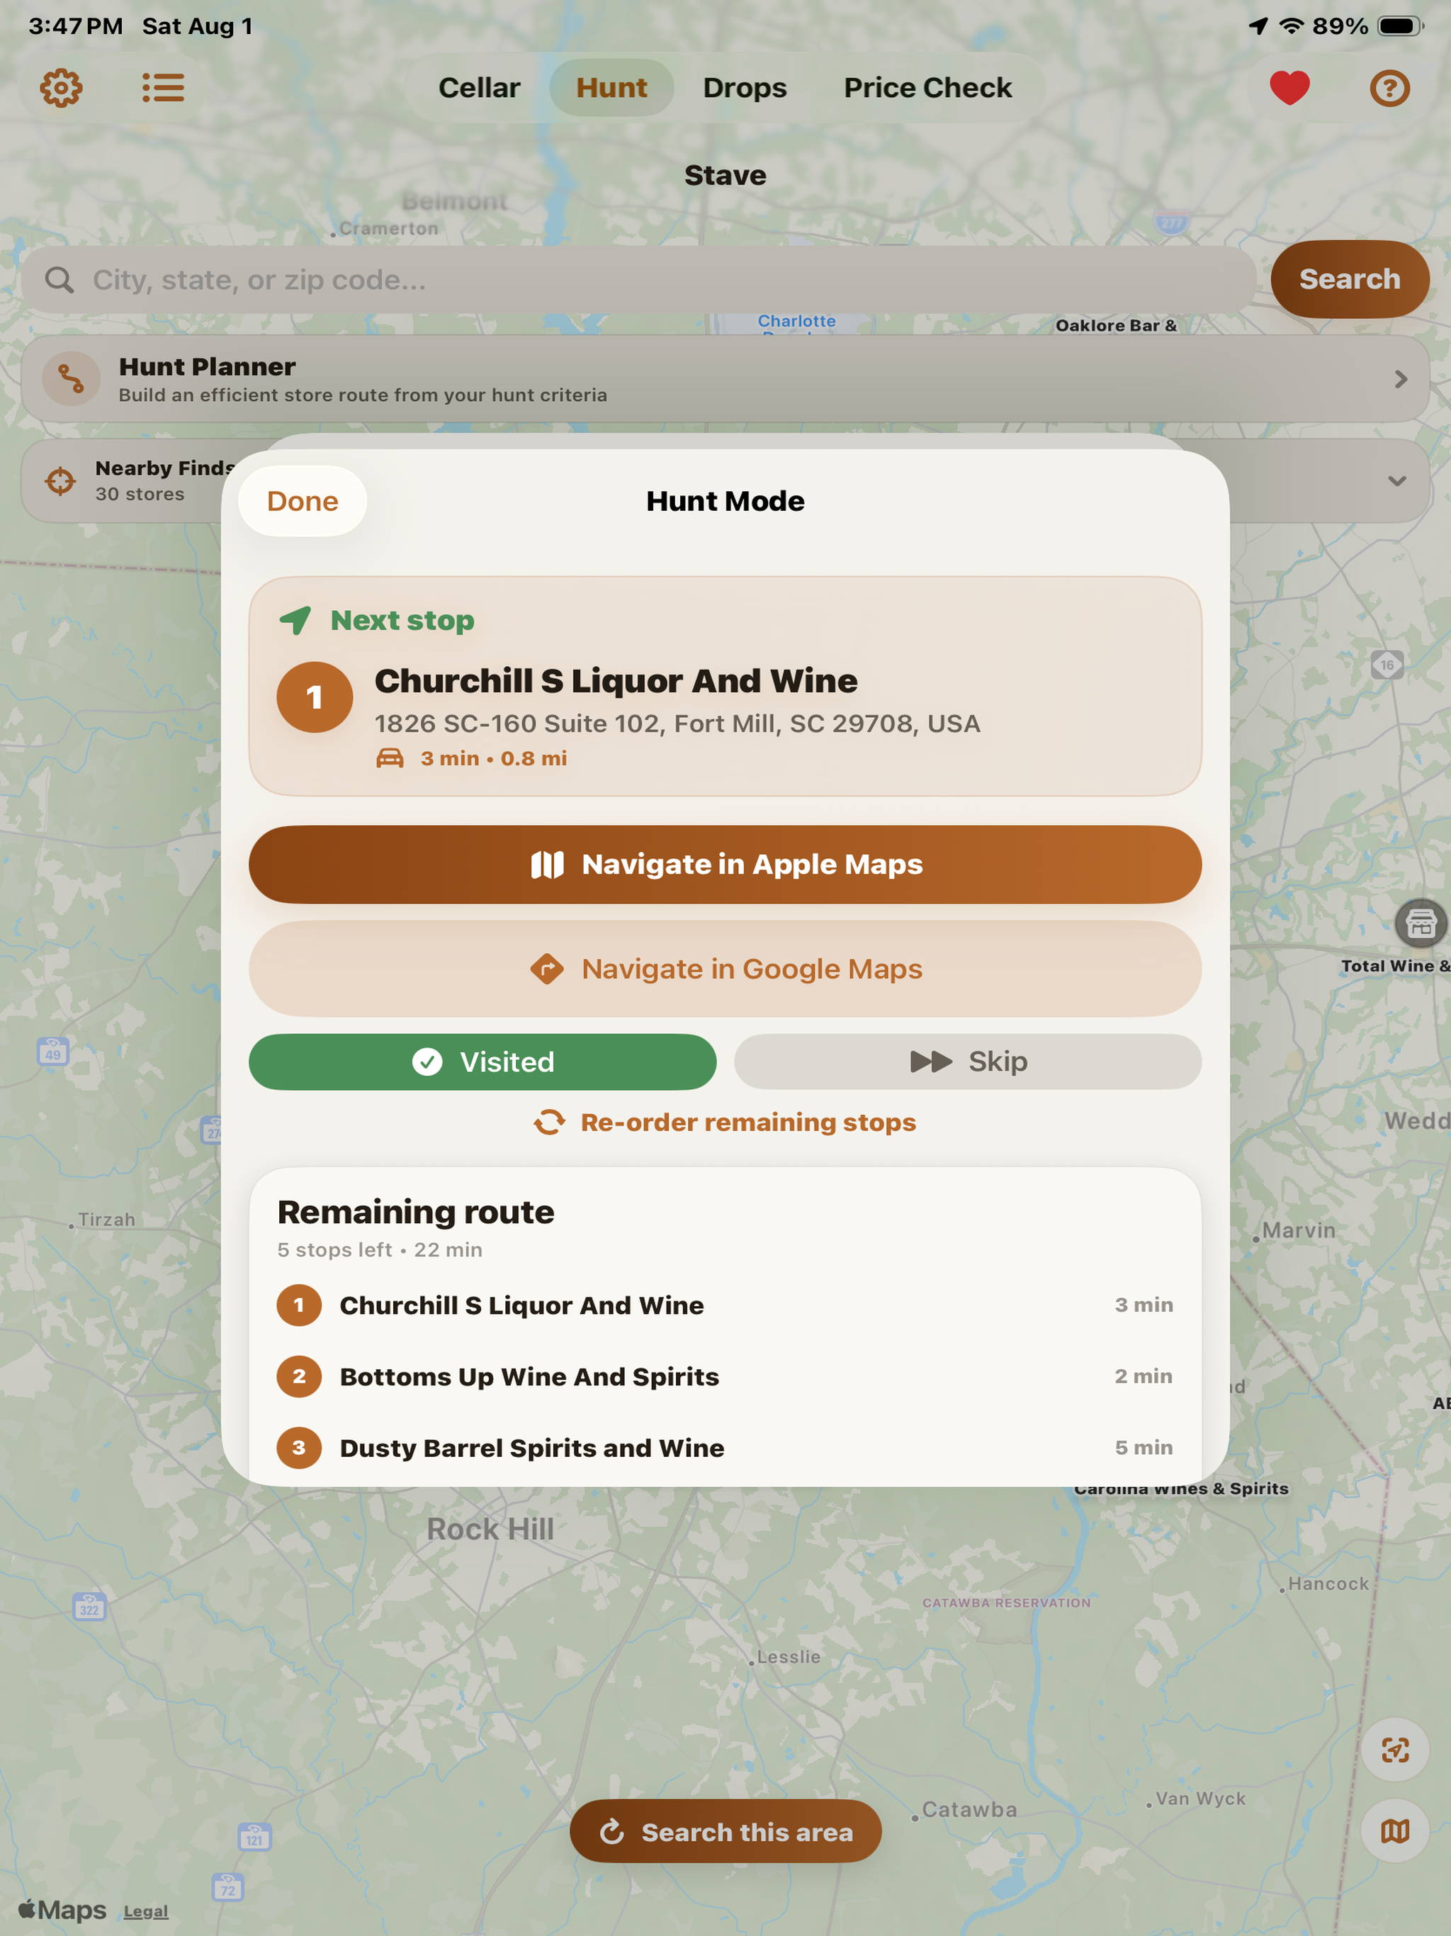Viewport: 1451px width, 1936px height.
Task: Open the Price Check tab
Action: coord(927,88)
